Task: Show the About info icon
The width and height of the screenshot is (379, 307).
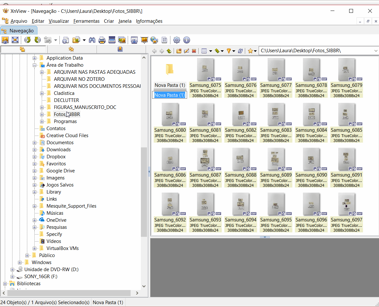Action: 186,40
